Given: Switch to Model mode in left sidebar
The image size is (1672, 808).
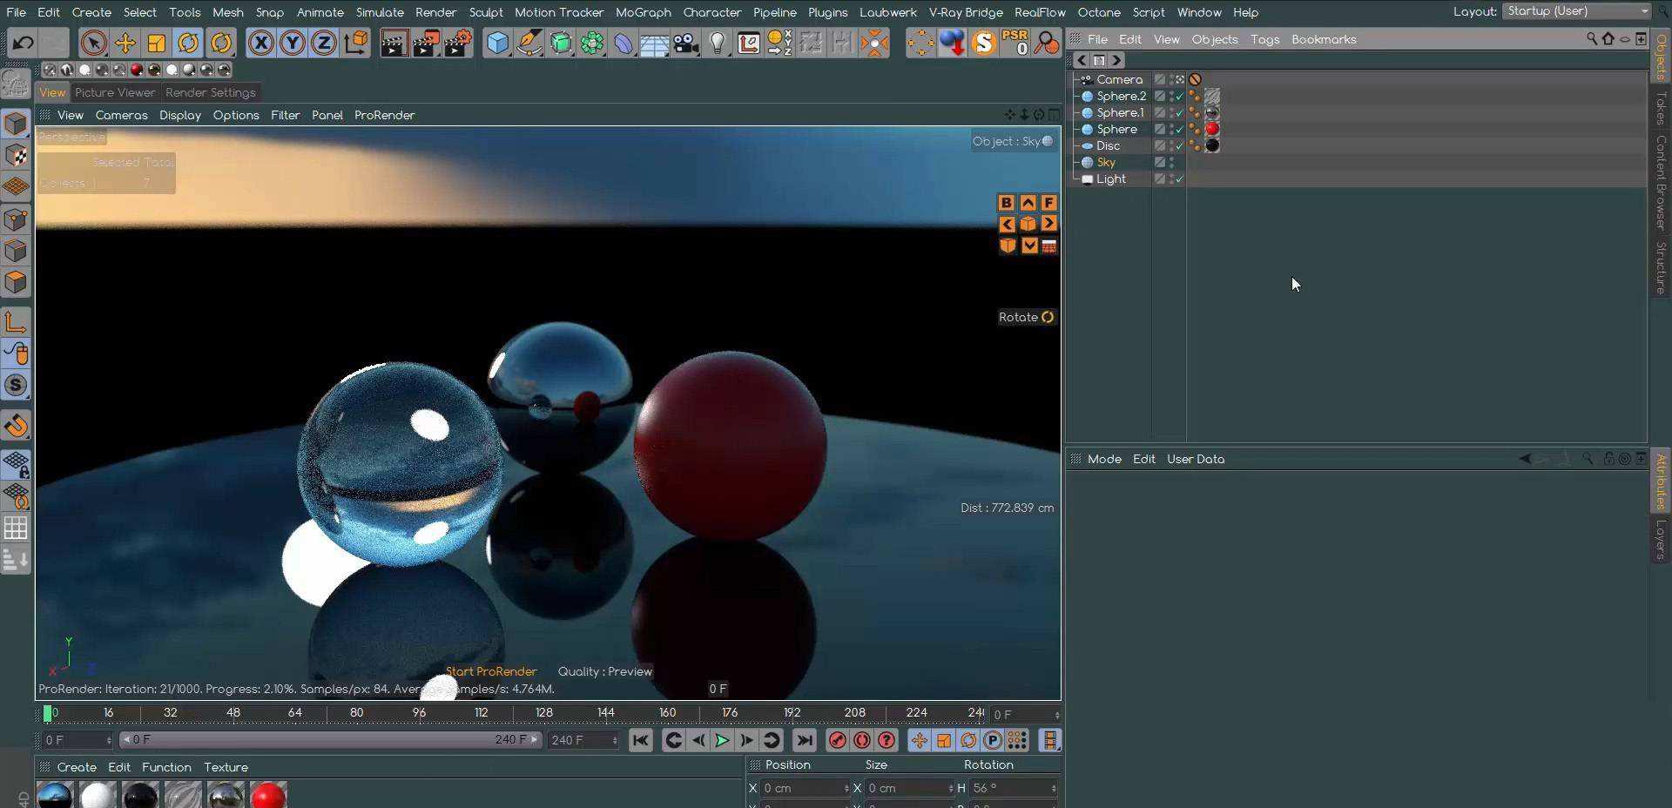Looking at the screenshot, I should point(16,124).
